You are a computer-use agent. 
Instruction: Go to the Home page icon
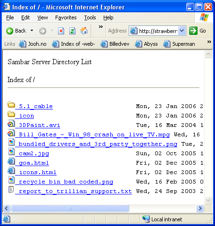coord(84,31)
